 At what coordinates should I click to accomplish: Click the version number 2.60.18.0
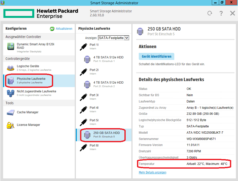click(x=97, y=15)
